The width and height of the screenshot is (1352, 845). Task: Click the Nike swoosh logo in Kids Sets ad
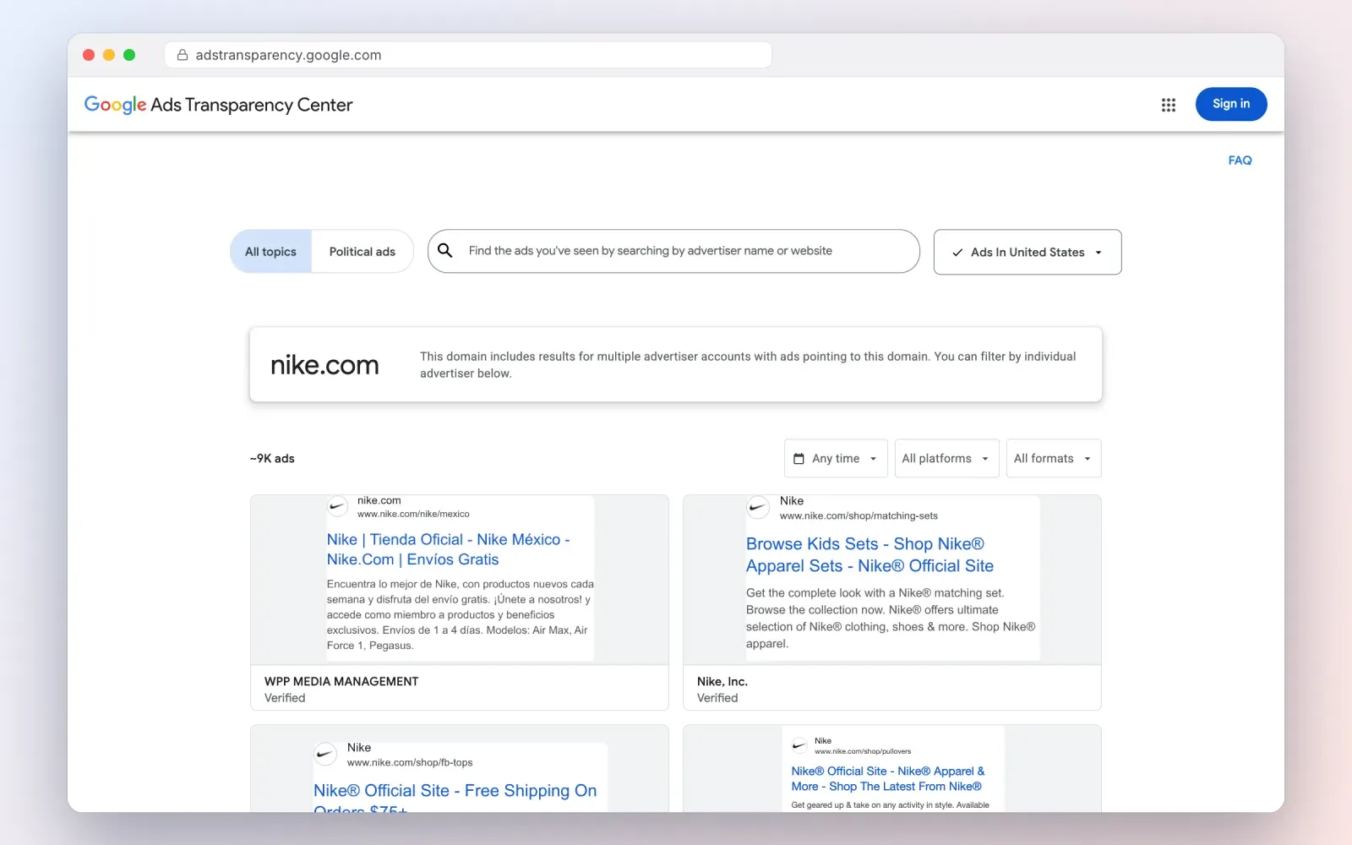[757, 508]
